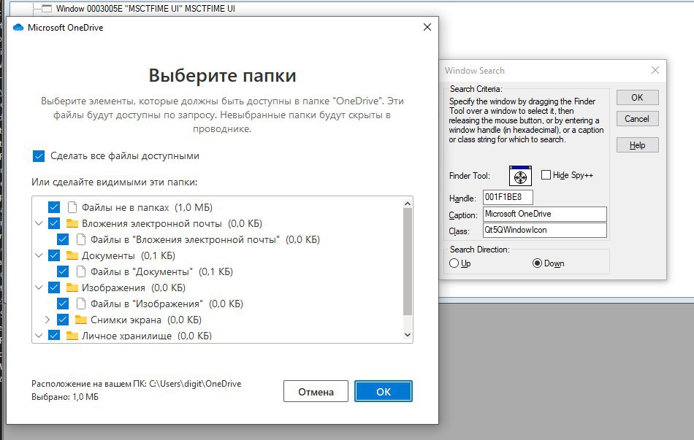Click window icon of MSCTFIME UI tree row
The image size is (694, 440).
(x=47, y=9)
